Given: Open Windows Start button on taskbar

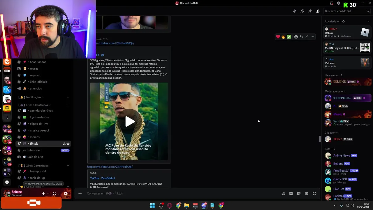Looking at the screenshot, I should 152,205.
